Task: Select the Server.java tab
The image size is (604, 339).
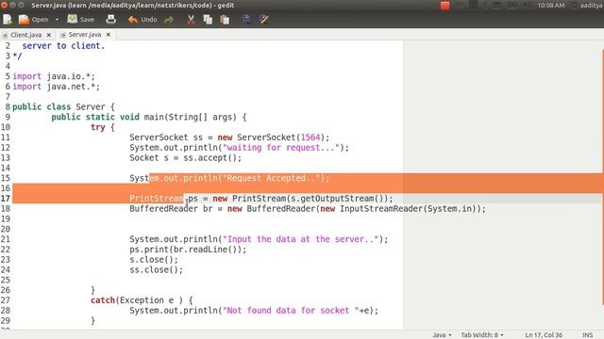Action: pyautogui.click(x=84, y=35)
